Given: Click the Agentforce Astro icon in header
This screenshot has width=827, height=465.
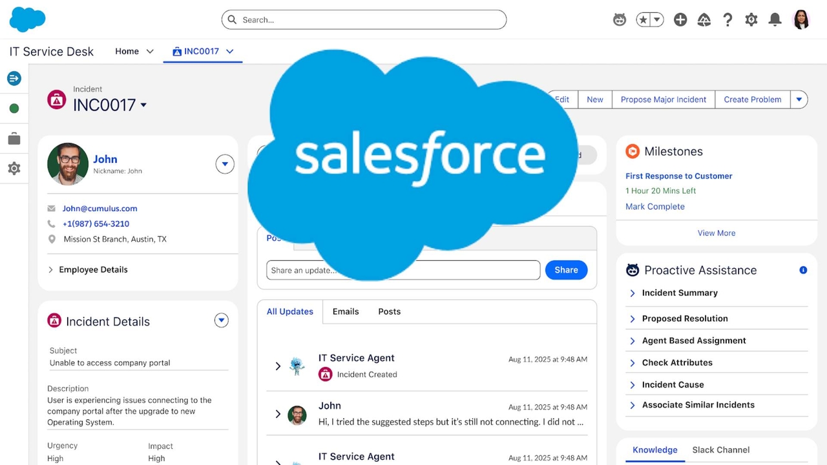Looking at the screenshot, I should (x=620, y=20).
